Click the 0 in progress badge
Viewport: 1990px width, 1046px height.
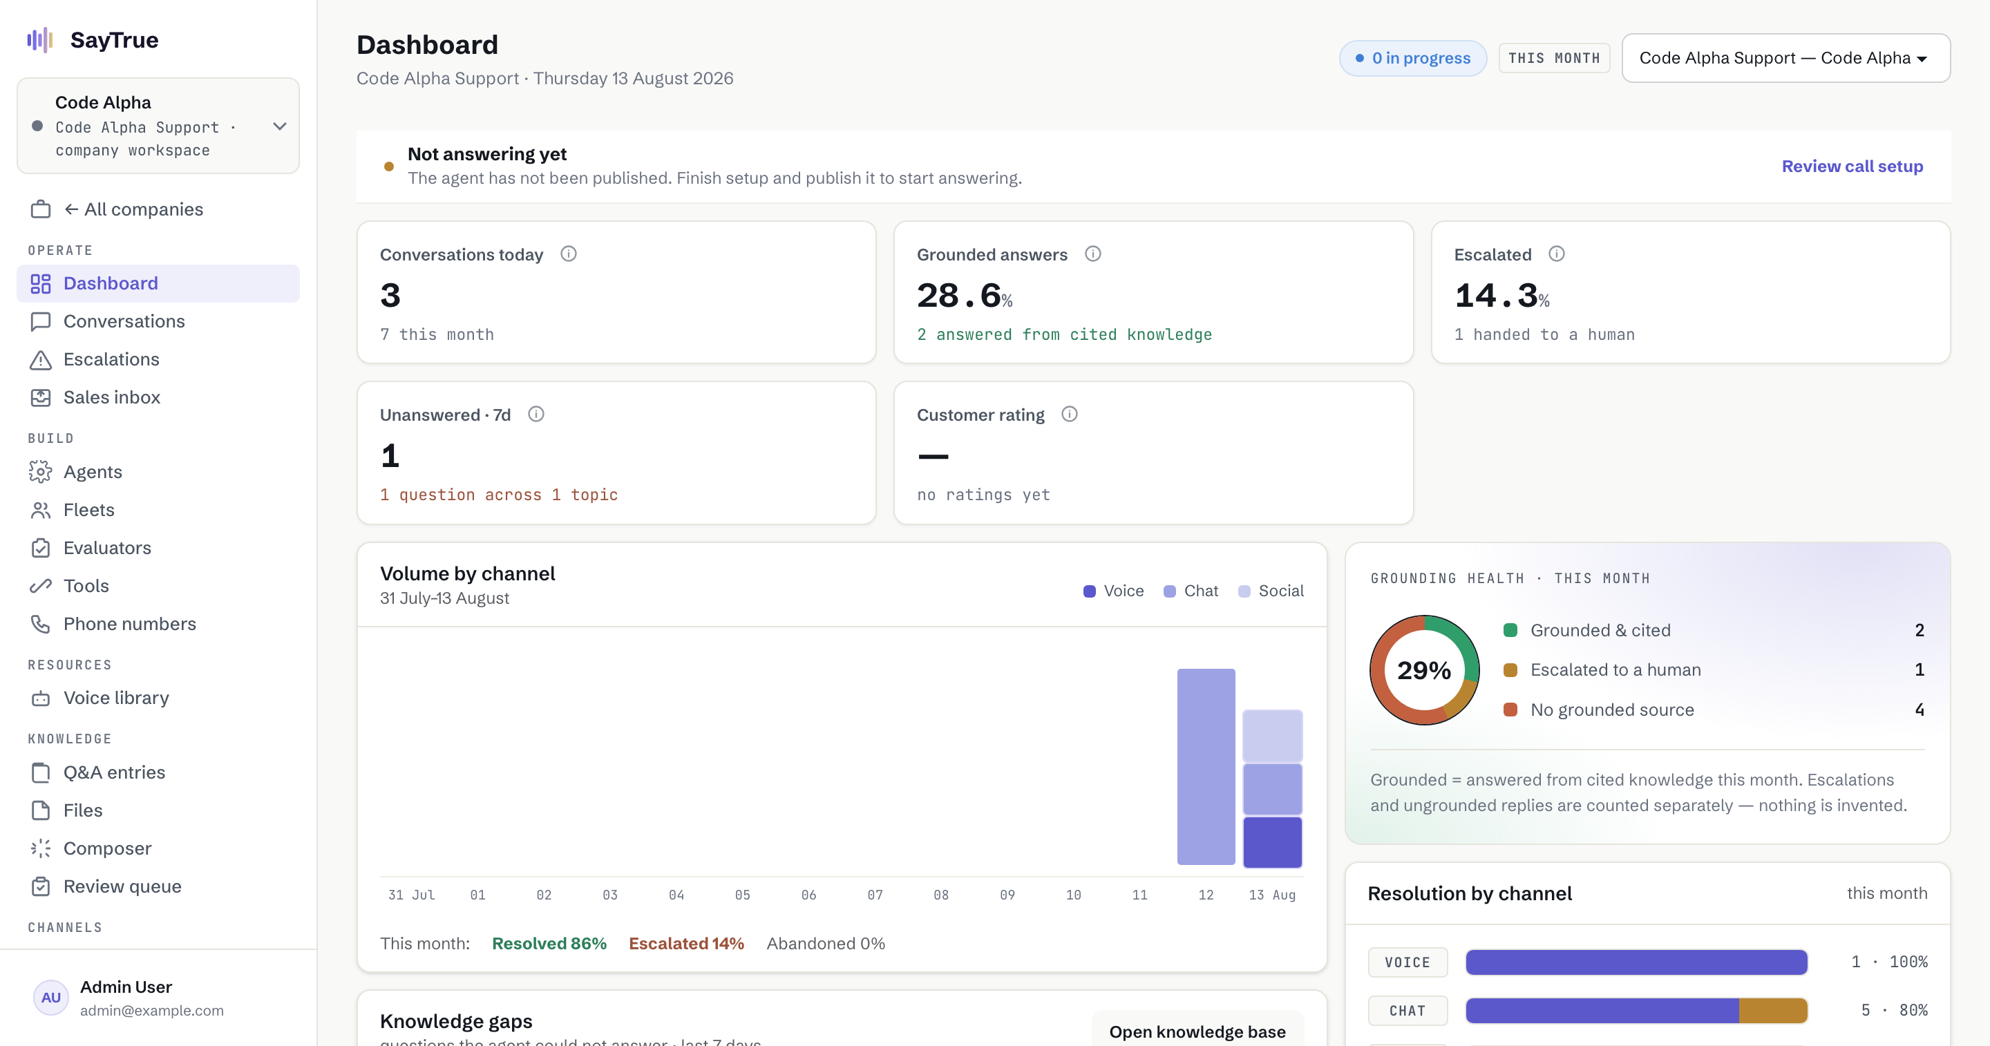(x=1412, y=58)
